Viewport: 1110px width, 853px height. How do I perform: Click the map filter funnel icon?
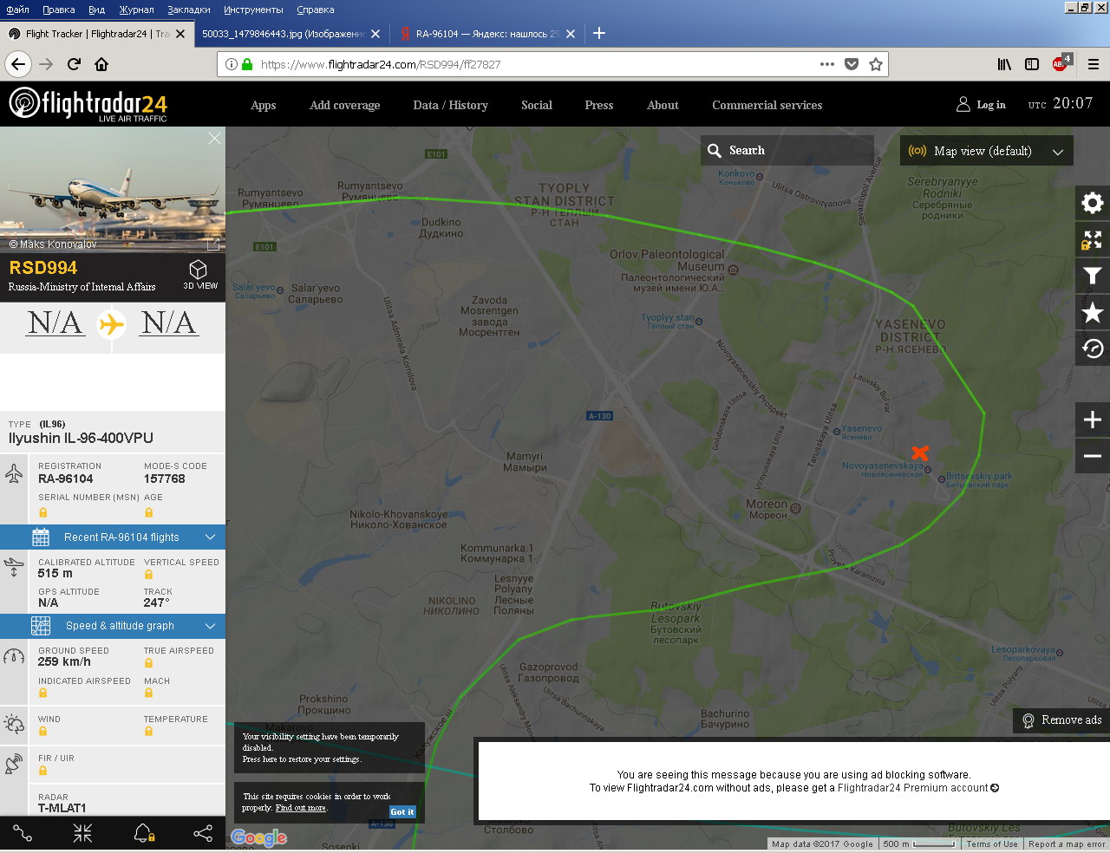pyautogui.click(x=1093, y=276)
